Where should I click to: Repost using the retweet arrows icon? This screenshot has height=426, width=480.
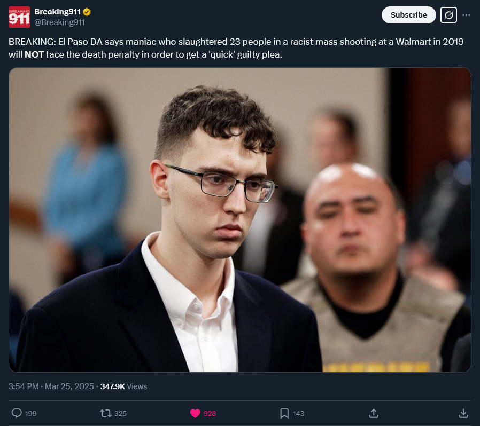(106, 414)
